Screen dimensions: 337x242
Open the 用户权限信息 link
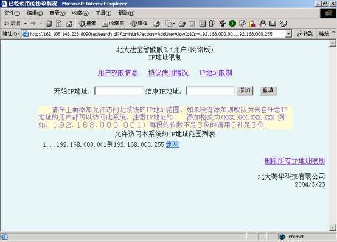pos(118,73)
